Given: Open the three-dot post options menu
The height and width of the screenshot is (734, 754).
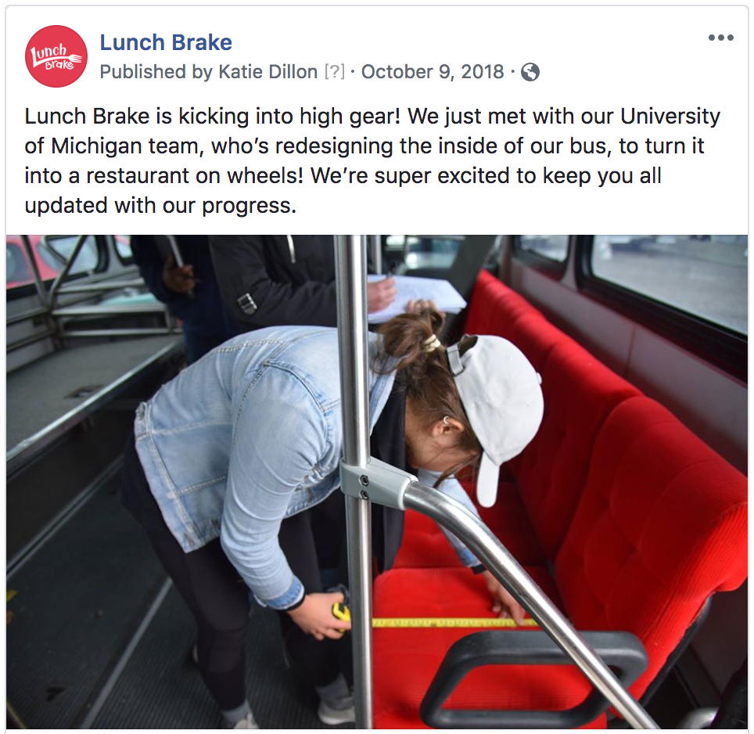Looking at the screenshot, I should (721, 38).
